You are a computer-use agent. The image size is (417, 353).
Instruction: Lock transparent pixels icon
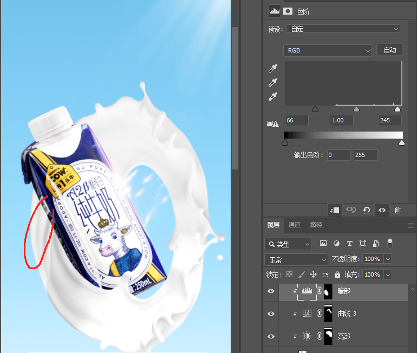click(x=289, y=274)
